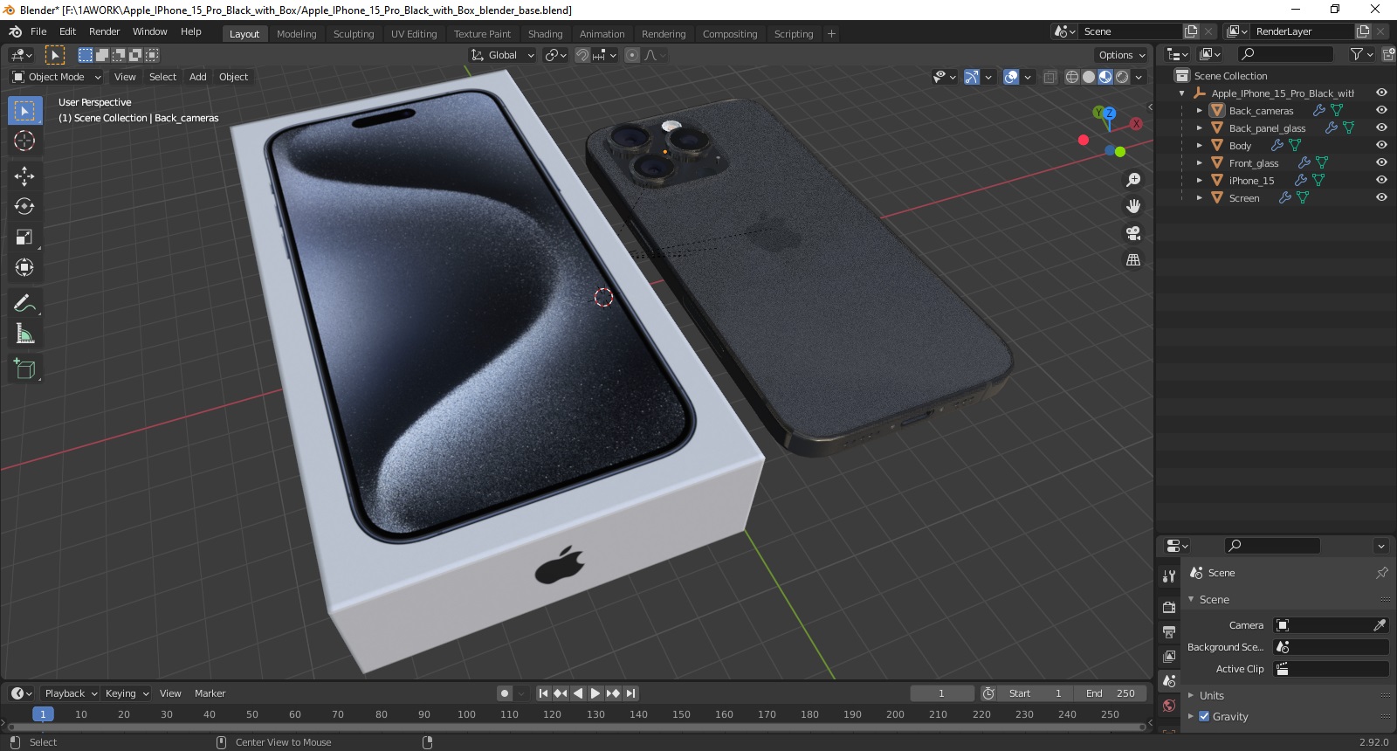Open Global transform orientation dropdown
The height and width of the screenshot is (751, 1397).
[x=502, y=55]
